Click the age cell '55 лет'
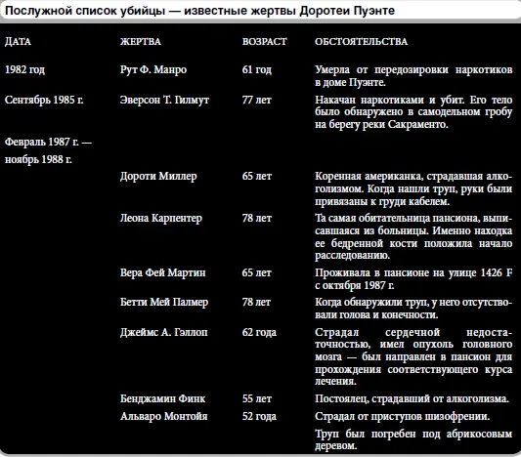Viewport: 521px width, 457px height. 257,398
